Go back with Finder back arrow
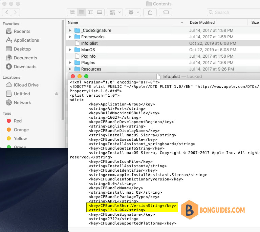The image size is (260, 232). click(7, 12)
